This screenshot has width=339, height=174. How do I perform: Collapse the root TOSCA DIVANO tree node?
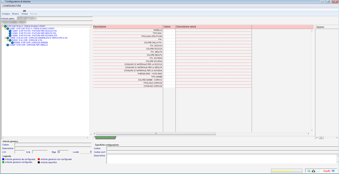point(3,26)
